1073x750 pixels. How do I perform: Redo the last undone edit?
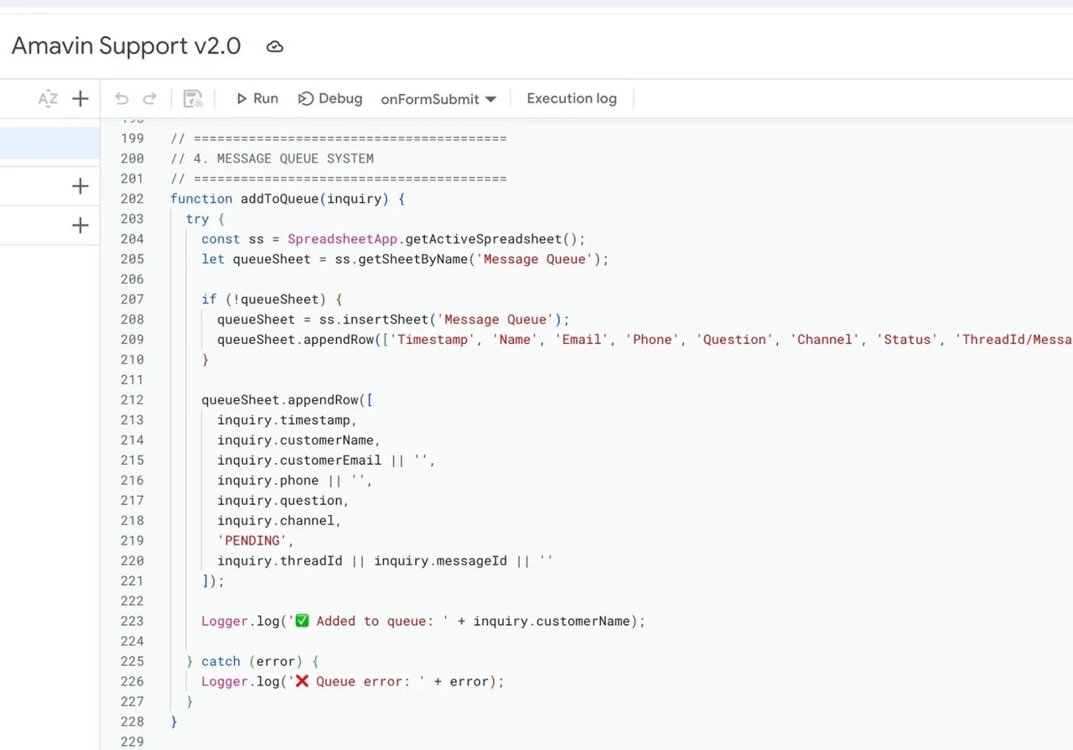149,99
